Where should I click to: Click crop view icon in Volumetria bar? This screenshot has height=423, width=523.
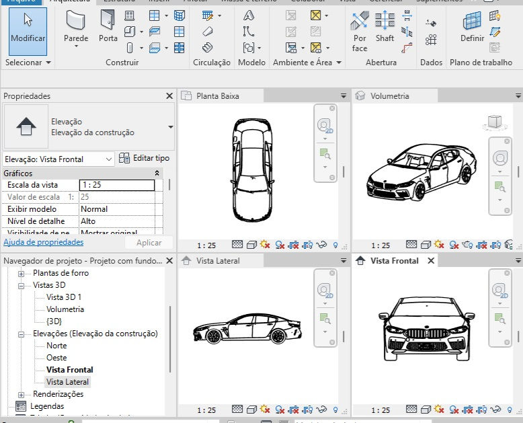pyautogui.click(x=481, y=245)
